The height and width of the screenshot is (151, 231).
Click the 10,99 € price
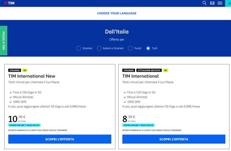(x=17, y=119)
